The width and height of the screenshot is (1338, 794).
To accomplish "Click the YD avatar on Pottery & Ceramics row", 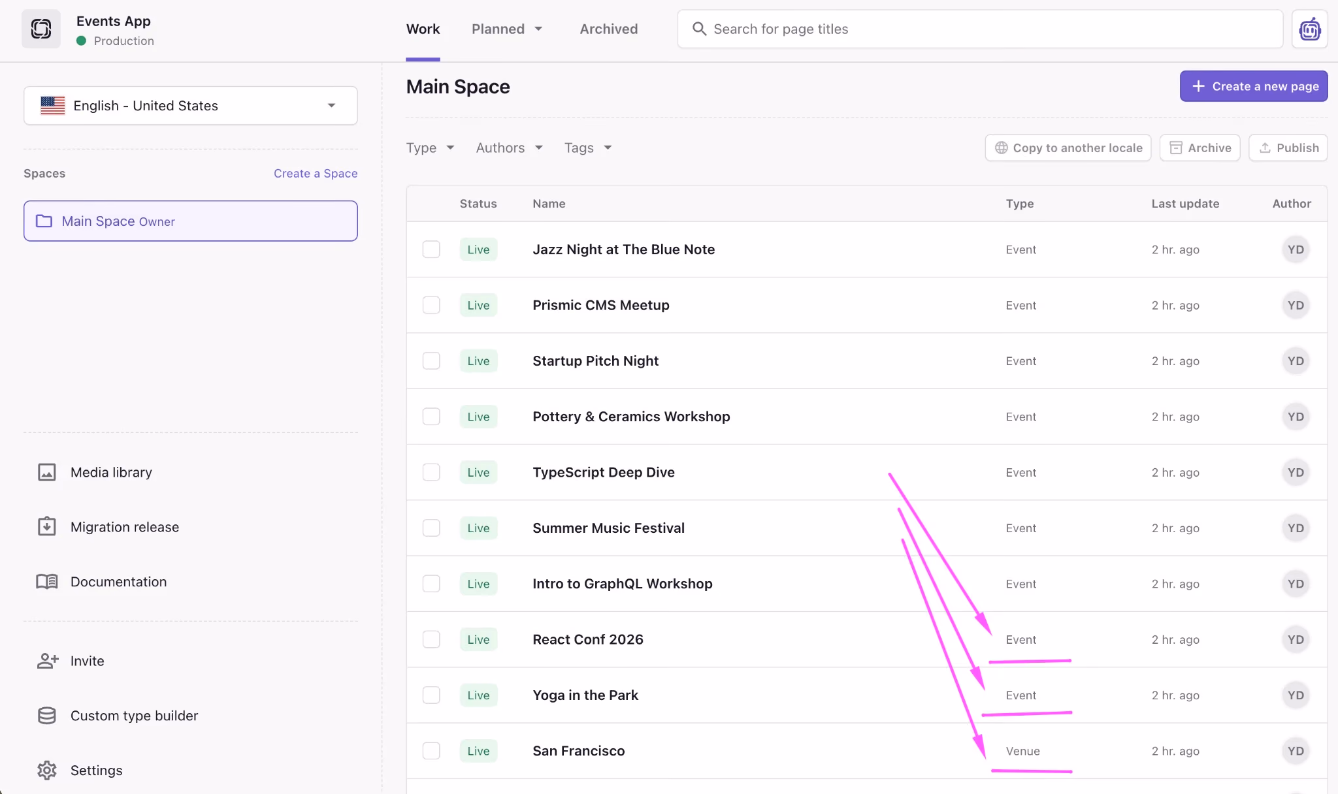I will [1296, 417].
